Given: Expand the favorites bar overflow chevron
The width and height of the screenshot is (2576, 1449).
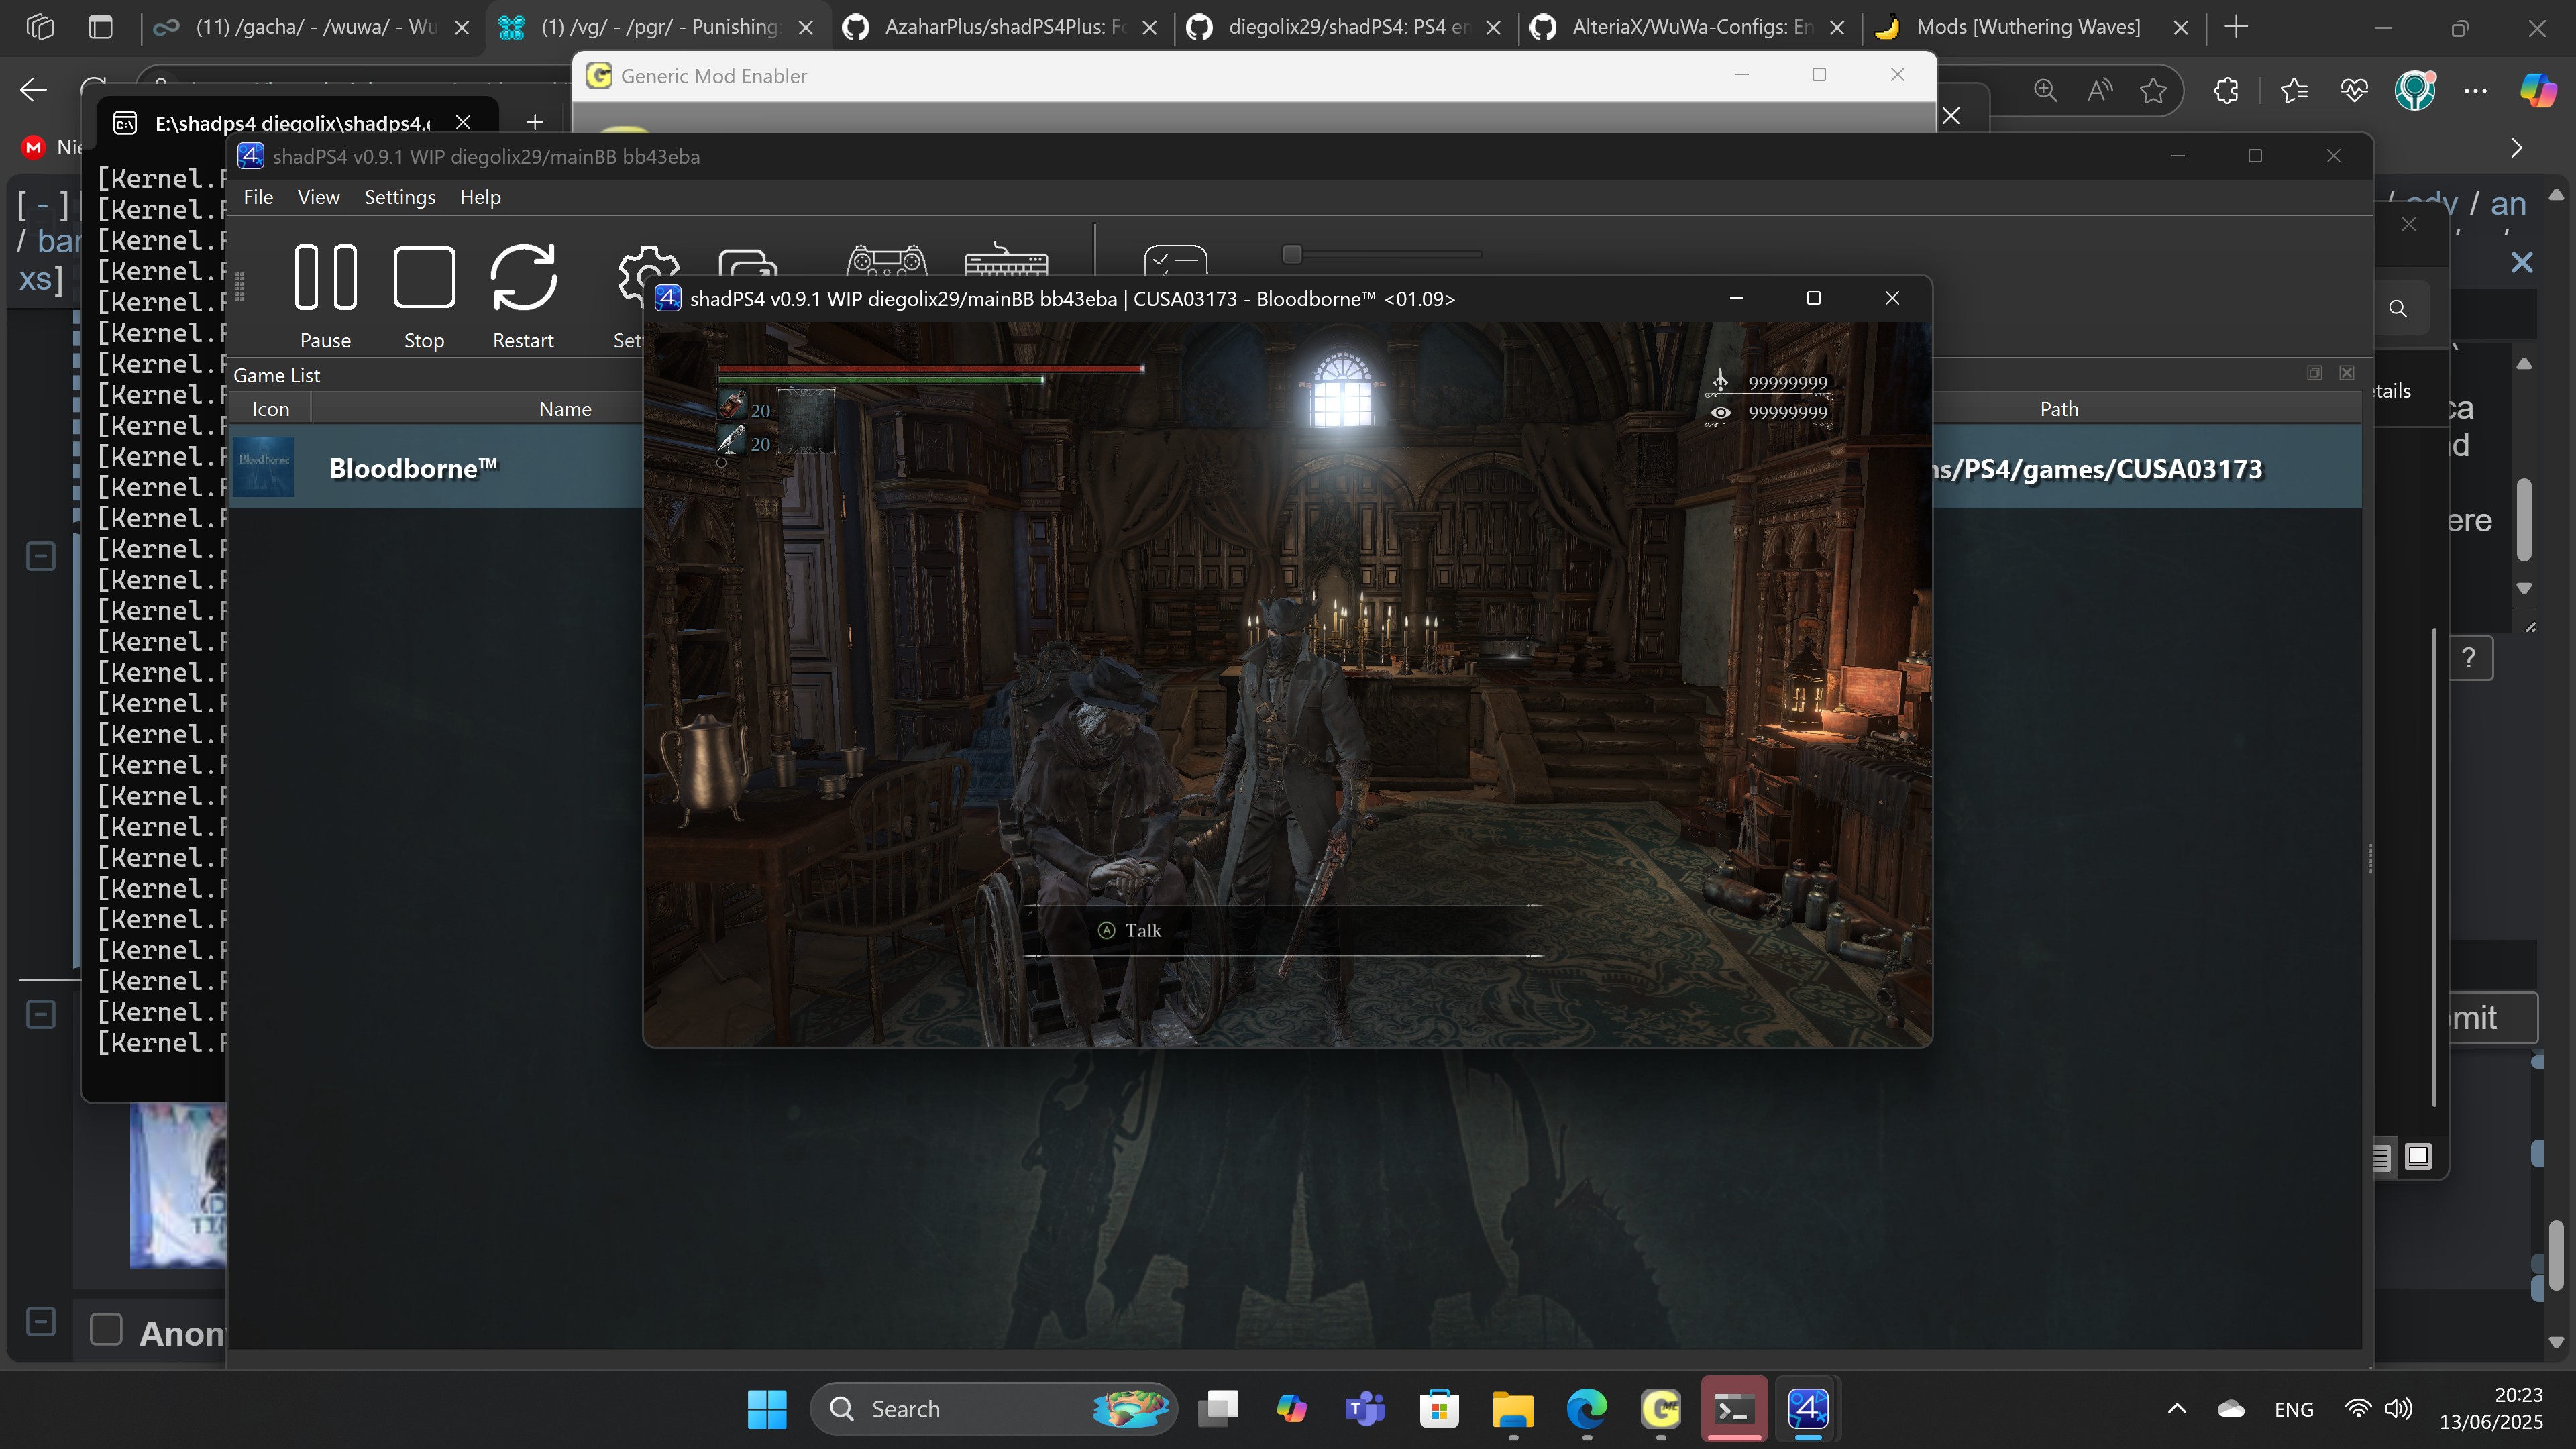Looking at the screenshot, I should (2517, 148).
